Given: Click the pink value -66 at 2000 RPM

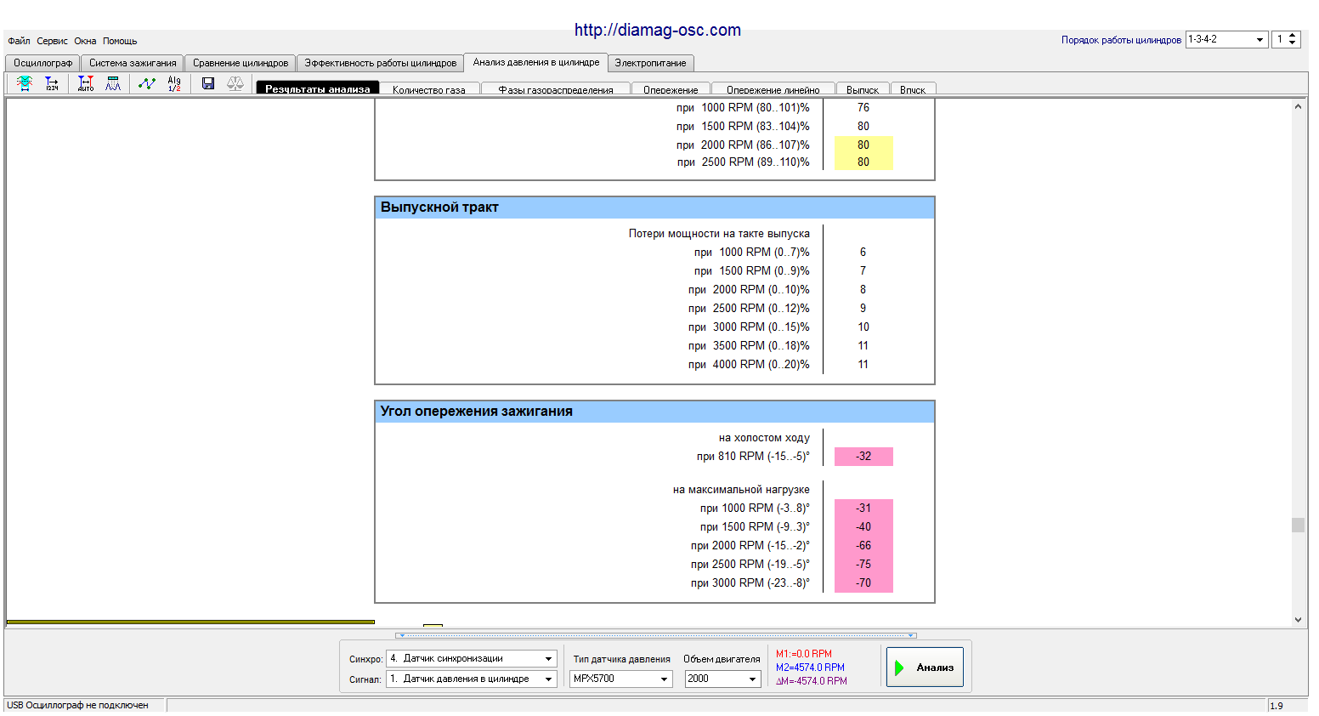Looking at the screenshot, I should point(863,546).
